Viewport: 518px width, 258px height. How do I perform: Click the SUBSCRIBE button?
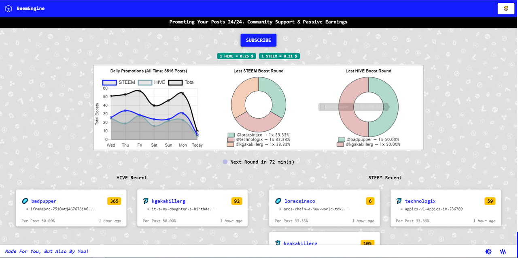pyautogui.click(x=258, y=40)
